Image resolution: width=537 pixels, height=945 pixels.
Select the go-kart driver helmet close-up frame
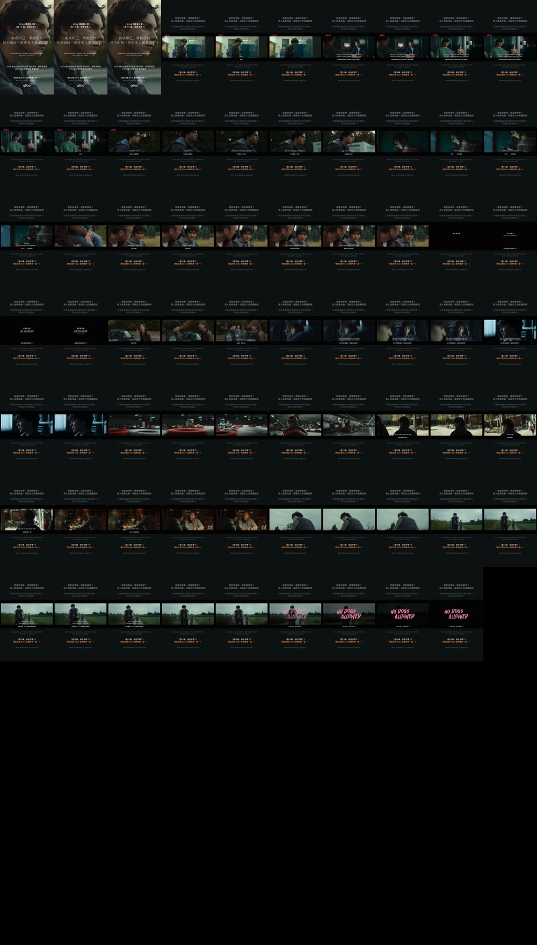coord(295,425)
